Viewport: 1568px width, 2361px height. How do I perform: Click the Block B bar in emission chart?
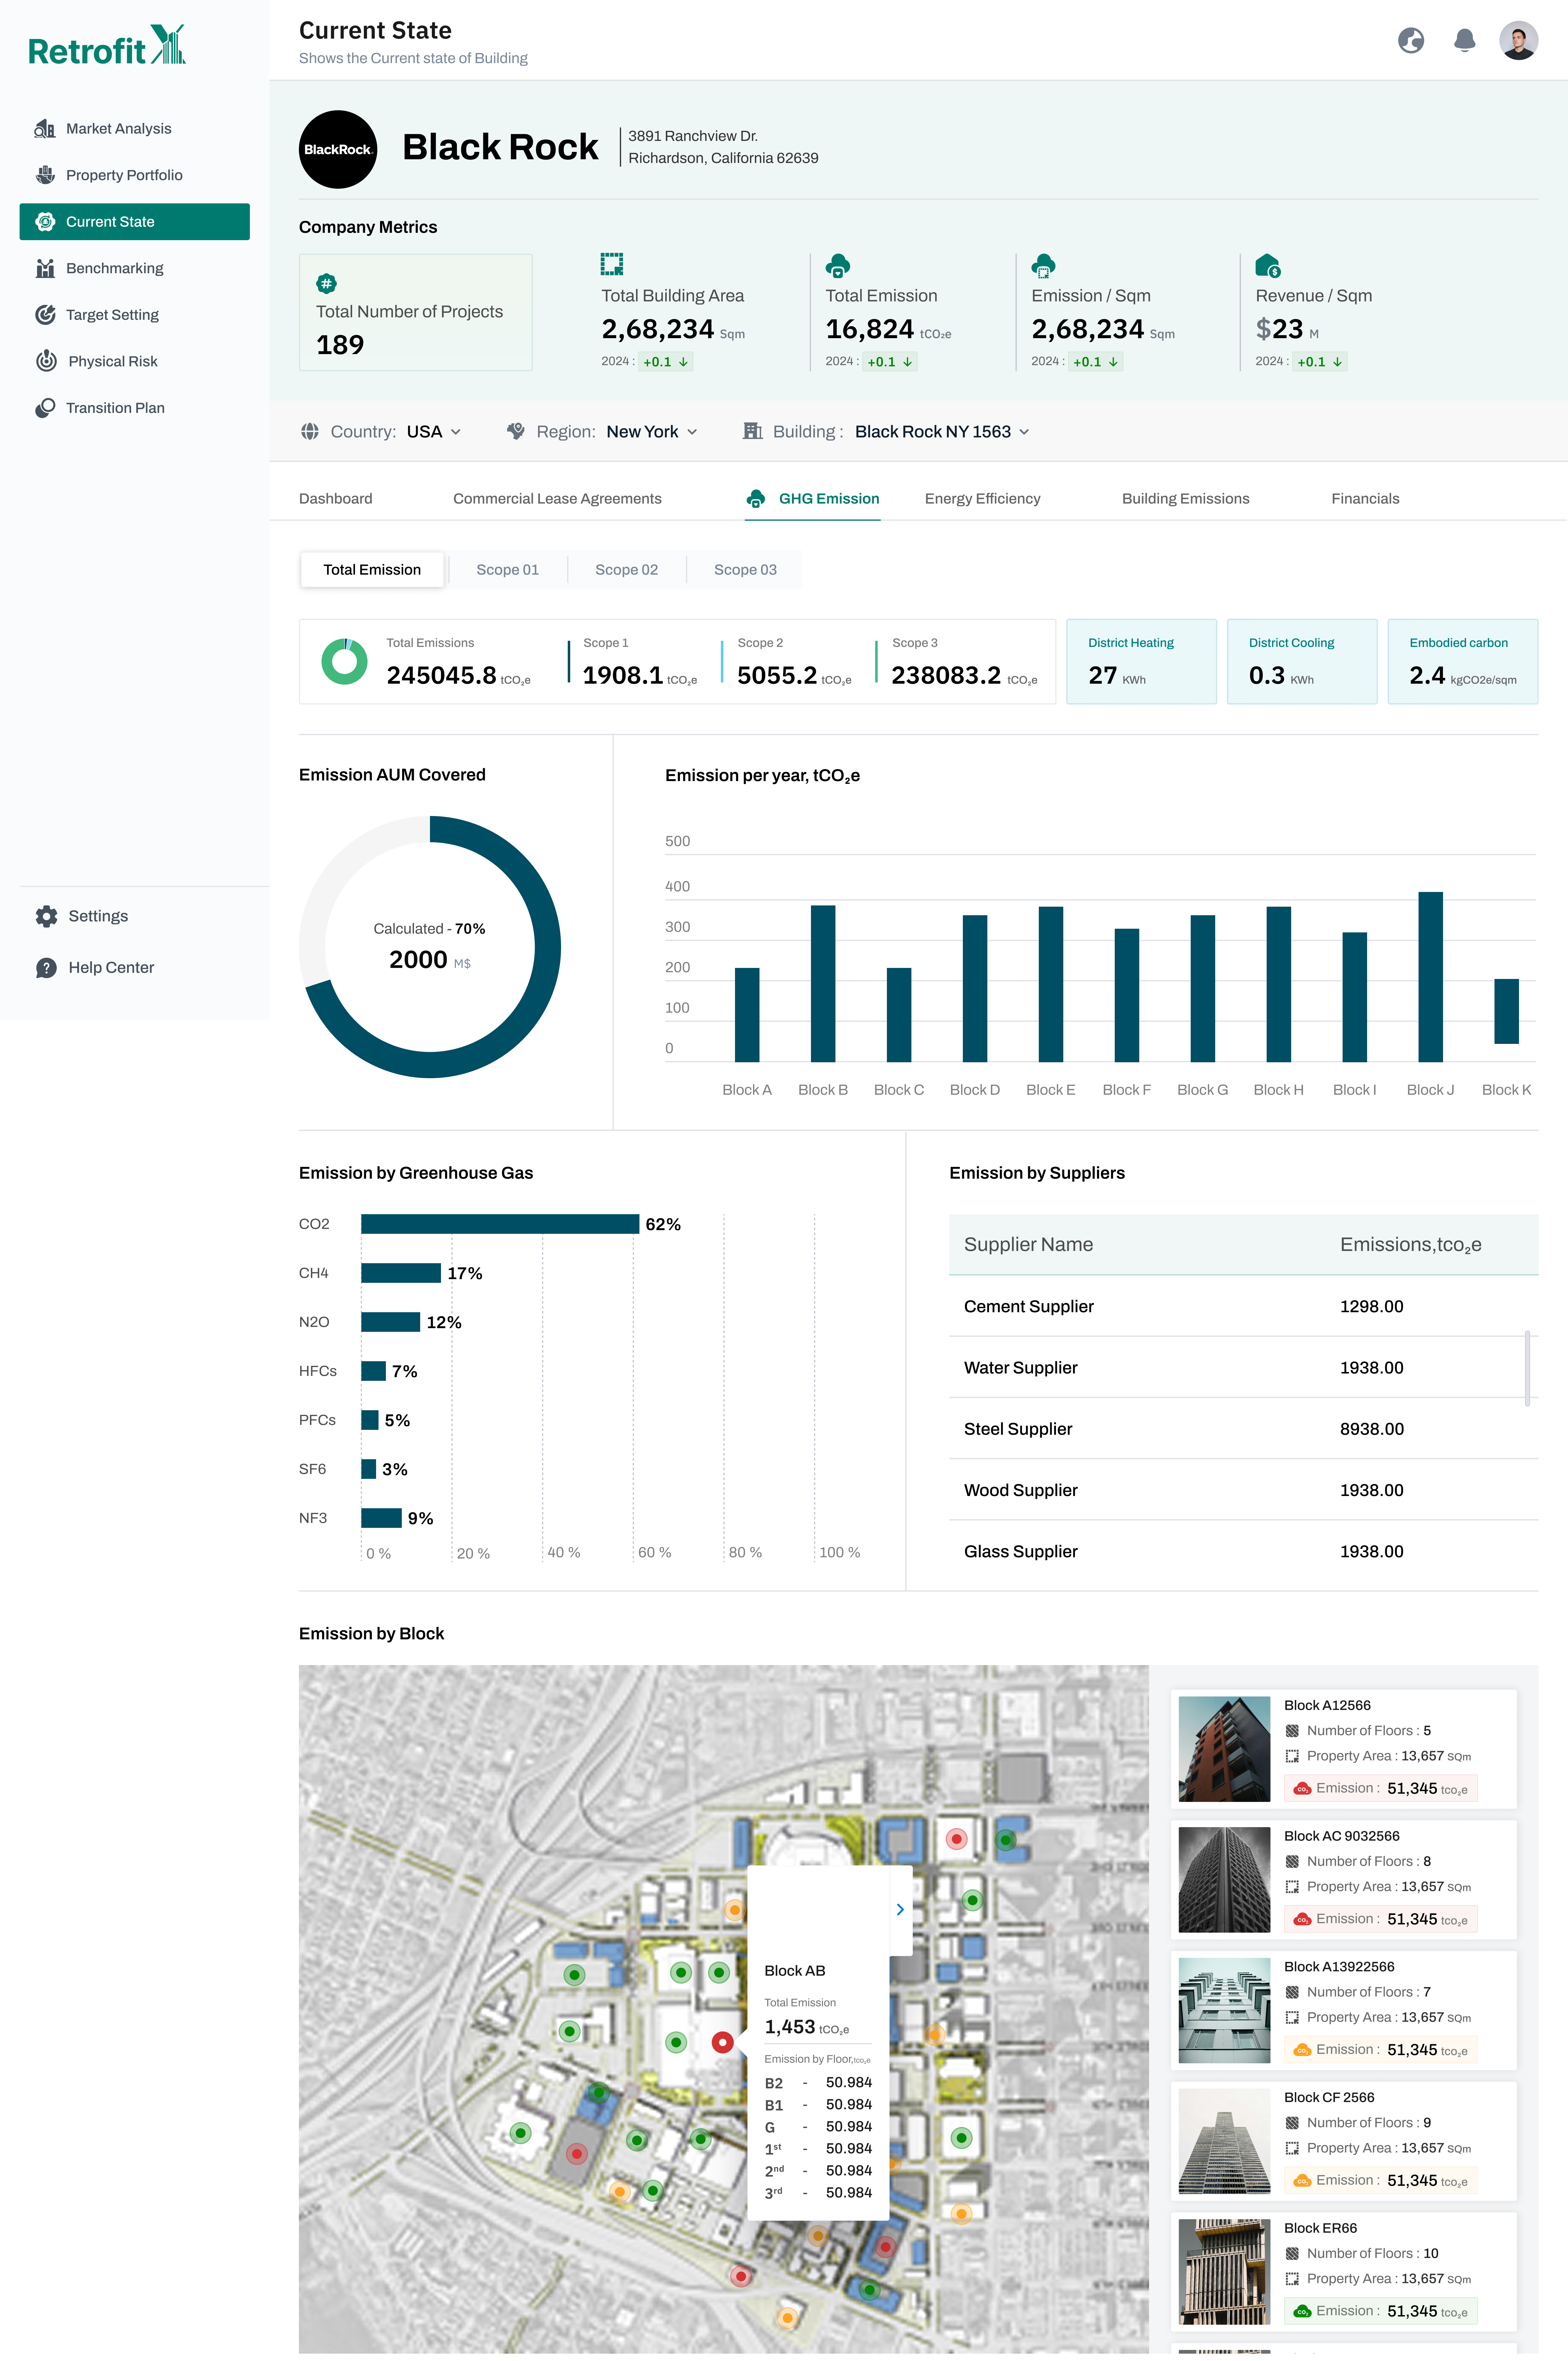[823, 984]
